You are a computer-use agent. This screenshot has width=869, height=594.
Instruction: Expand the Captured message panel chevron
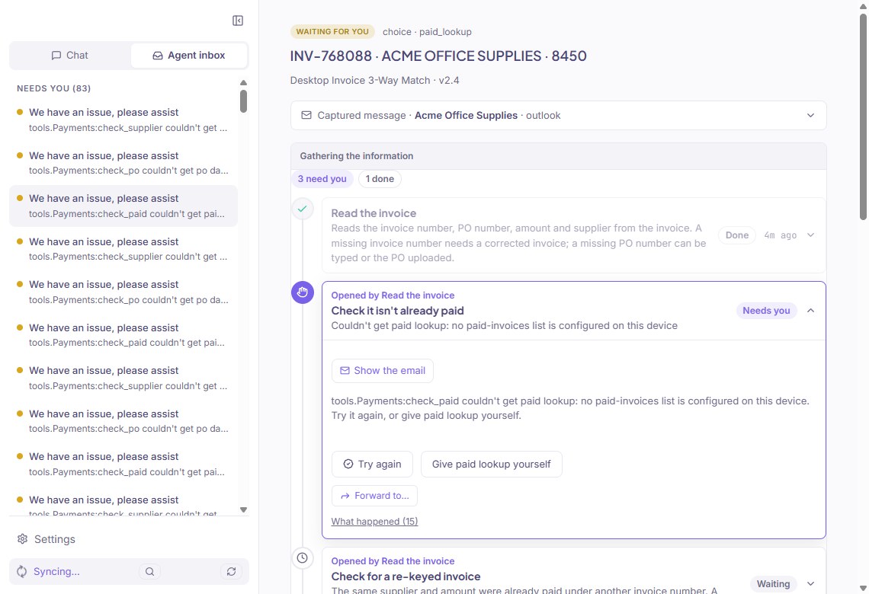point(811,115)
